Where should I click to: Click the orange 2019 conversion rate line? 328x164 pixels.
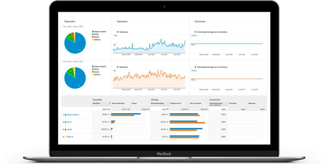(227, 79)
